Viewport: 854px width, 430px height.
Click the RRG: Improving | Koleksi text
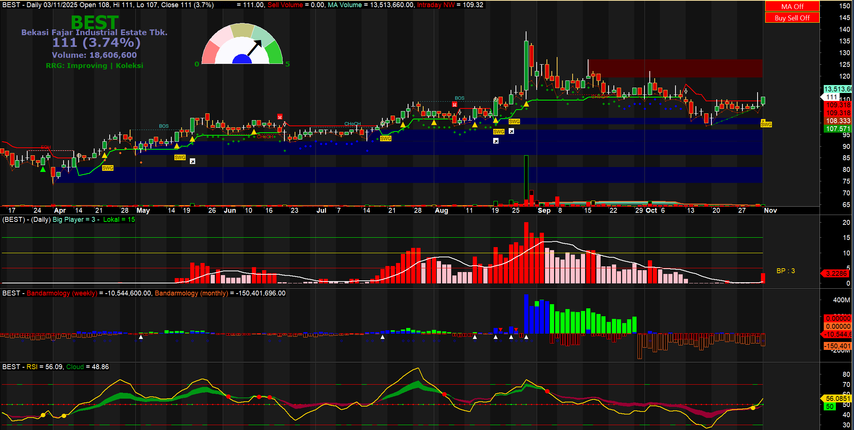coord(95,66)
